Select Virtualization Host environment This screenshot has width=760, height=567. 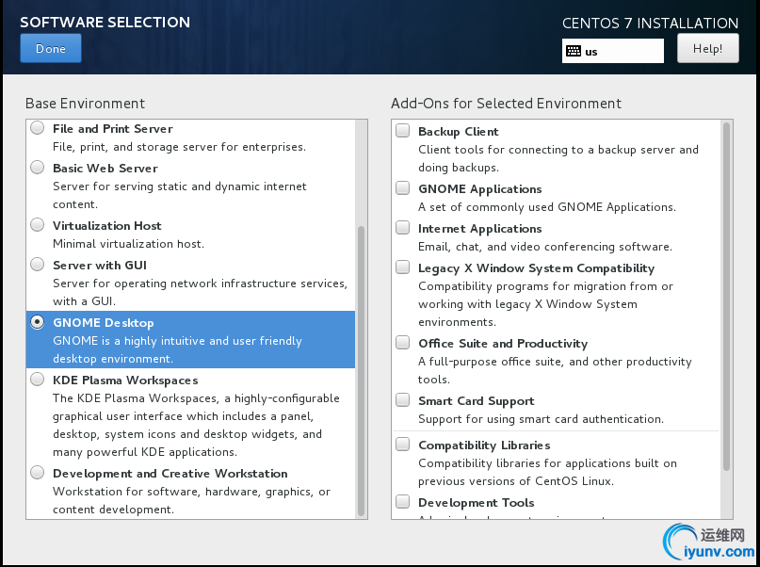(37, 225)
